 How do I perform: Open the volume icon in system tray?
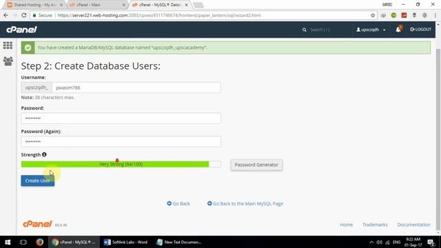pyautogui.click(x=380, y=242)
